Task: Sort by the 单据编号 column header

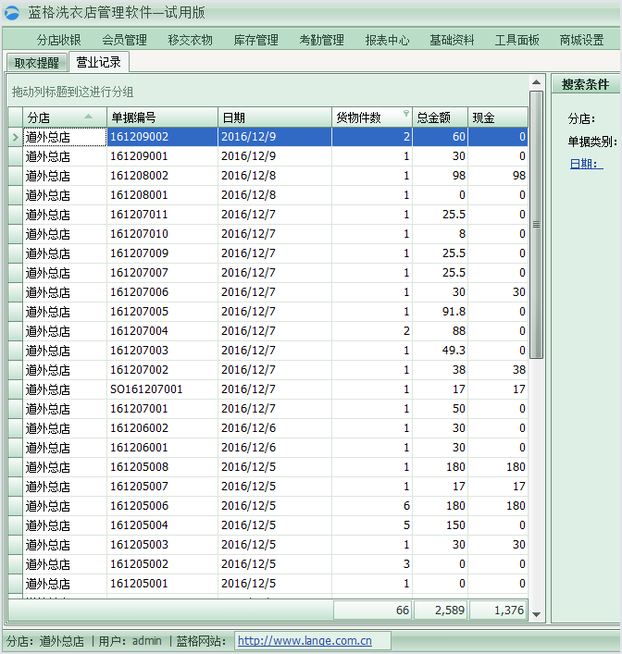Action: coord(162,117)
